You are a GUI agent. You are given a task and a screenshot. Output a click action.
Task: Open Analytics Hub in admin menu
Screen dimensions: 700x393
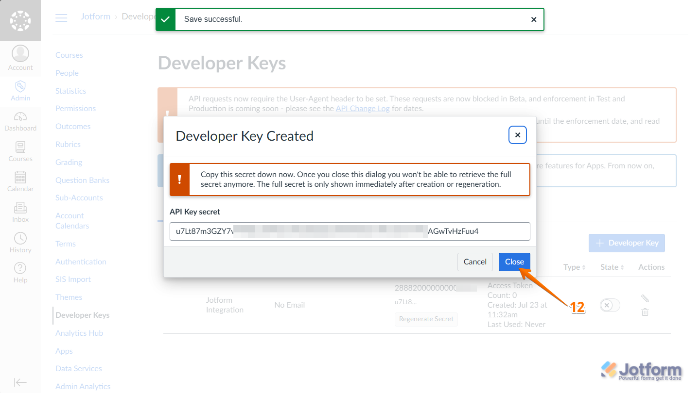(x=79, y=333)
